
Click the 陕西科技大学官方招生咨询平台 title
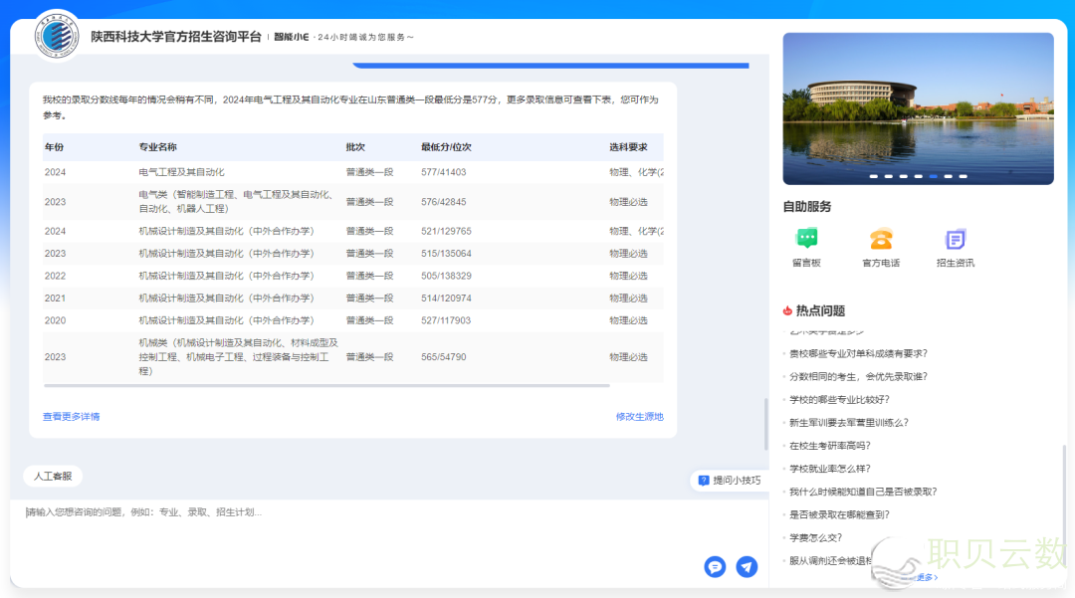point(176,36)
